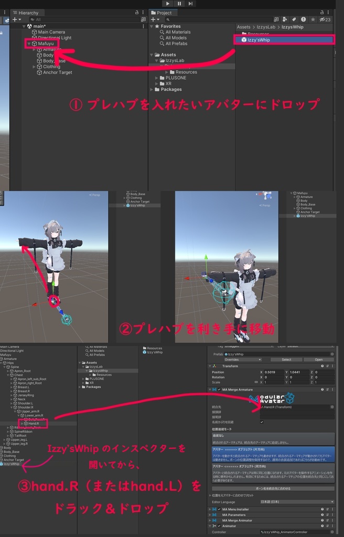Open the MA Merge Animator kebab menu
Screen dimensions: 344x537
click(x=332, y=520)
